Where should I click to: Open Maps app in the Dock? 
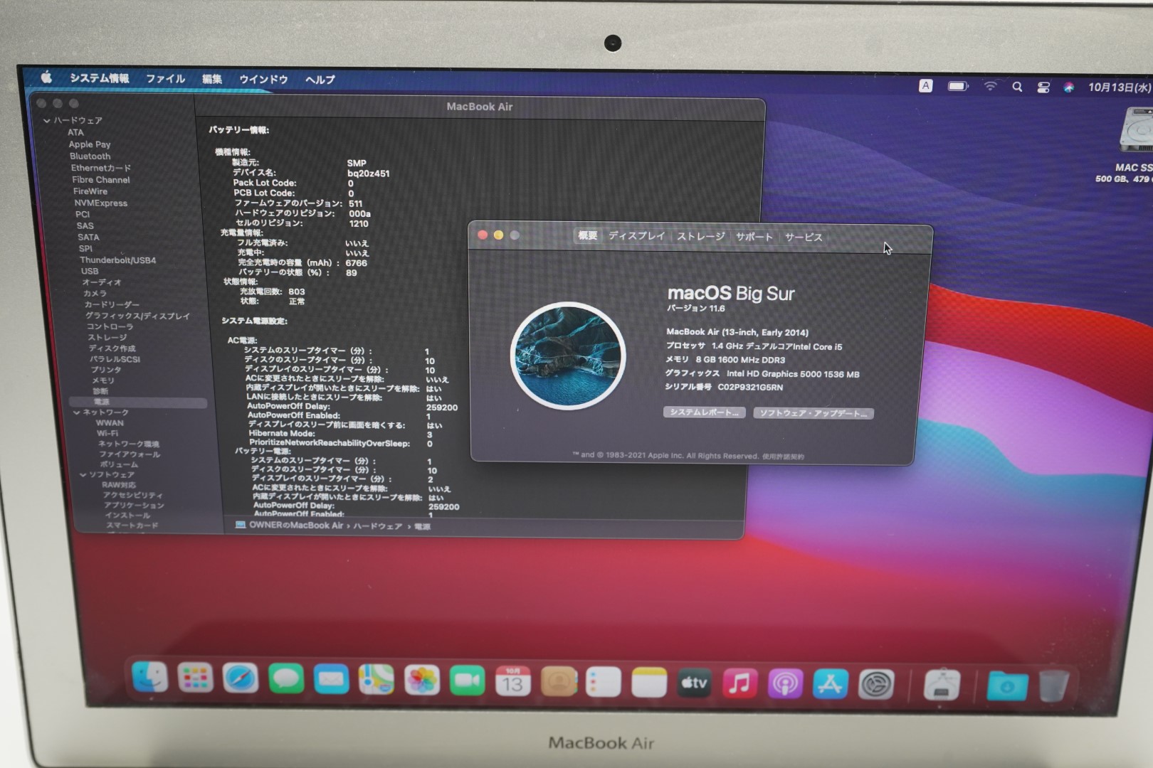coord(376,681)
